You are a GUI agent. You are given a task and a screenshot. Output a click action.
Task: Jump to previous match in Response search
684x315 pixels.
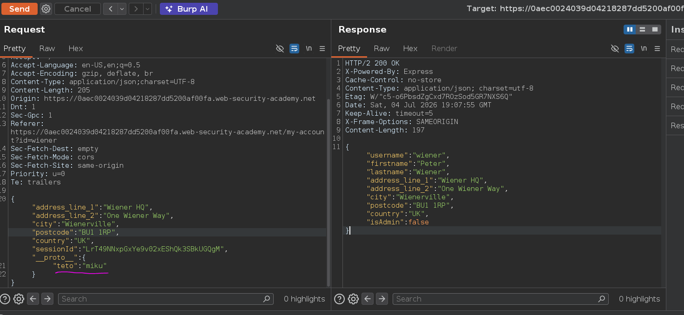coord(367,299)
